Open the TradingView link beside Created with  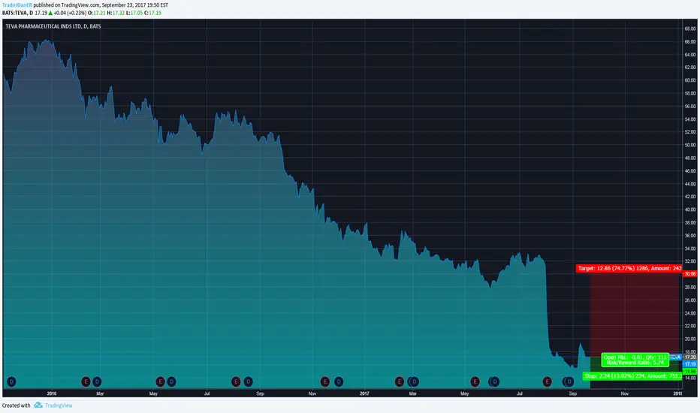59,405
